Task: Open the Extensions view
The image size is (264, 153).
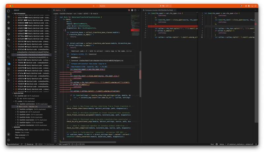Action: coord(9,69)
